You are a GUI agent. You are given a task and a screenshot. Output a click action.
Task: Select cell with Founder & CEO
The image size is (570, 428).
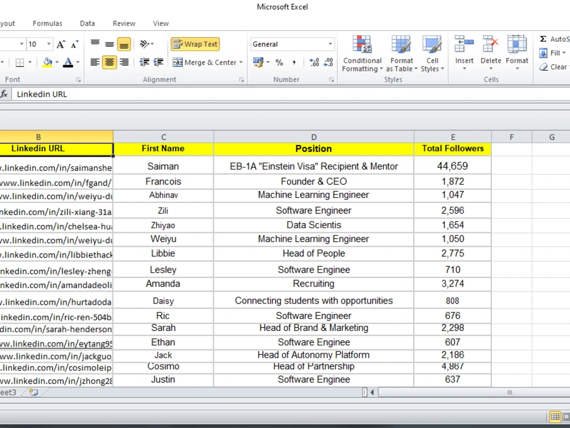313,181
